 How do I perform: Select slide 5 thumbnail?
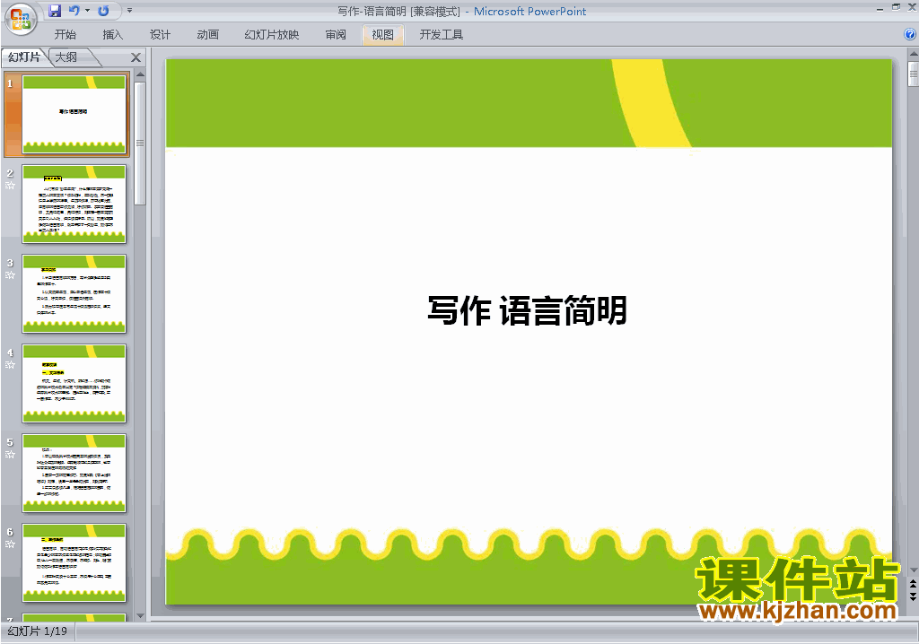tap(74, 473)
